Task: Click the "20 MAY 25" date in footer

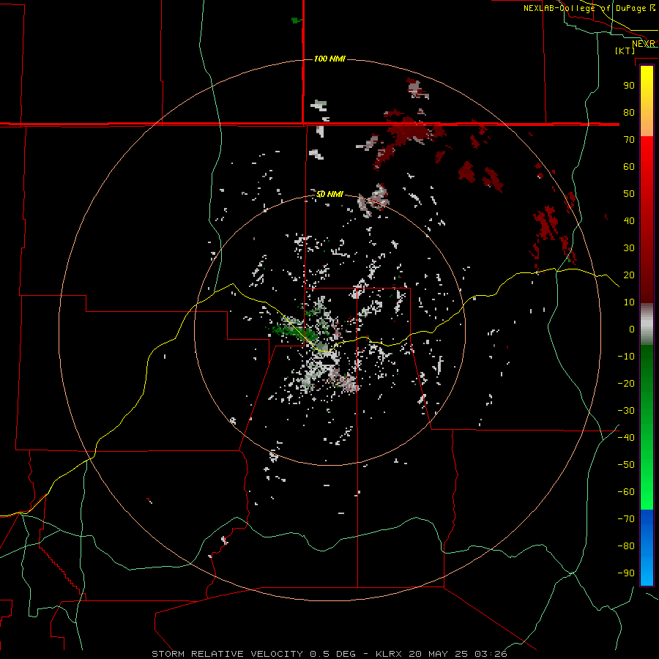Action: click(x=439, y=654)
